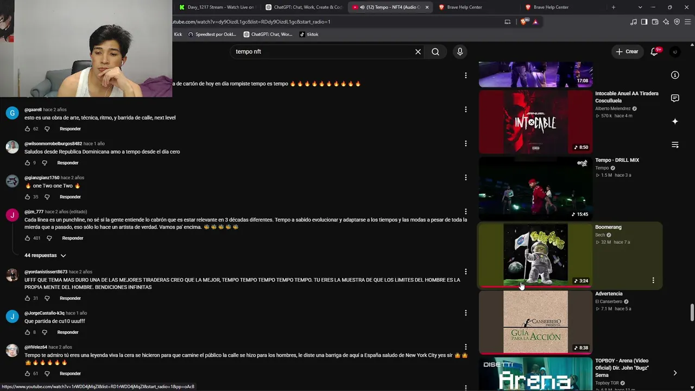Open @JorgeCastaño-k3q's profile avatar
The width and height of the screenshot is (695, 391).
tap(12, 317)
